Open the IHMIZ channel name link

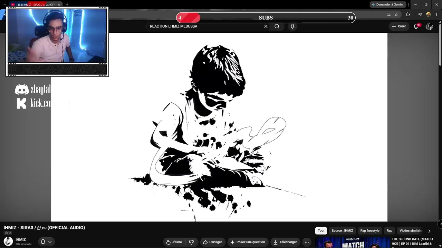point(21,240)
